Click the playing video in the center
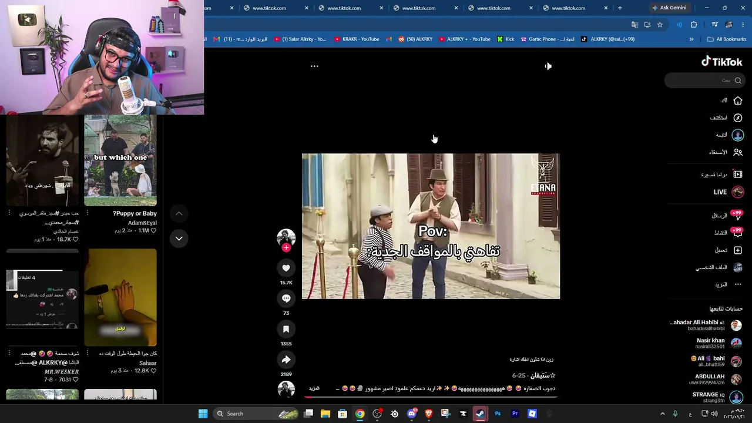Screen dimensions: 752x423 (x=431, y=226)
